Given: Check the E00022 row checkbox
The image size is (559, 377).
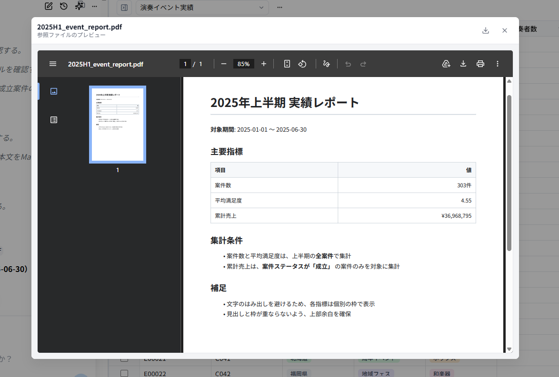Looking at the screenshot, I should point(124,374).
